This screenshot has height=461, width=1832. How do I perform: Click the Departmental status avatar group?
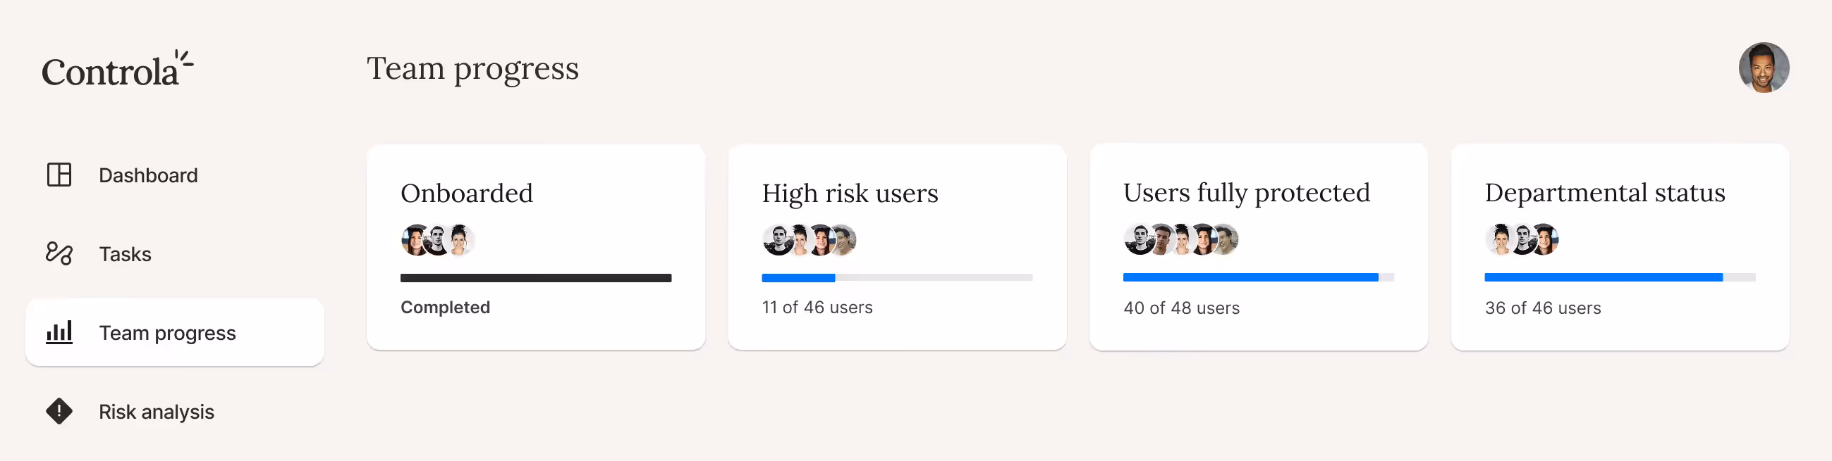coord(1521,239)
